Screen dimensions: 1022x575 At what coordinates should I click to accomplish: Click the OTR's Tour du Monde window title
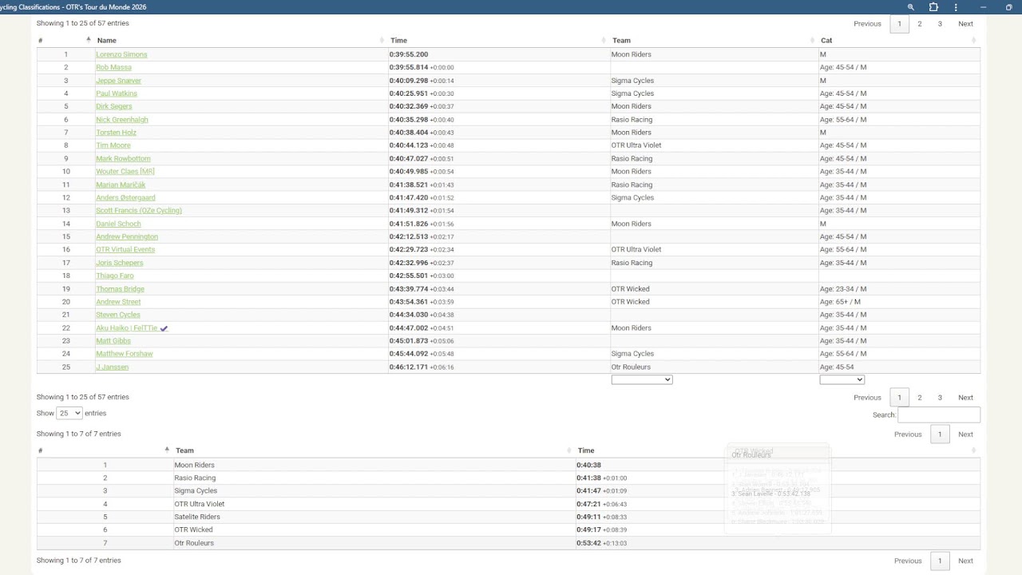73,7
